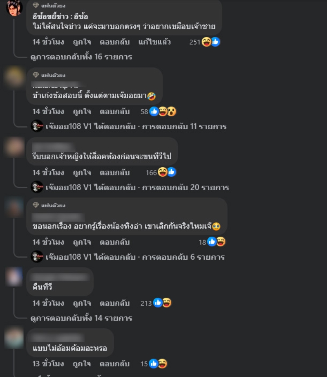
Task: Toggle ถูกใจ on the แบบไม่อ้อมค้อมอะหรอ comment
Action: (x=82, y=364)
